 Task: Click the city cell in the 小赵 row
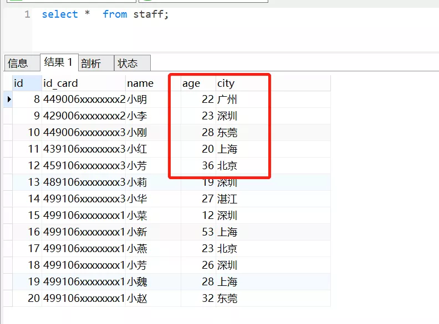(x=273, y=299)
